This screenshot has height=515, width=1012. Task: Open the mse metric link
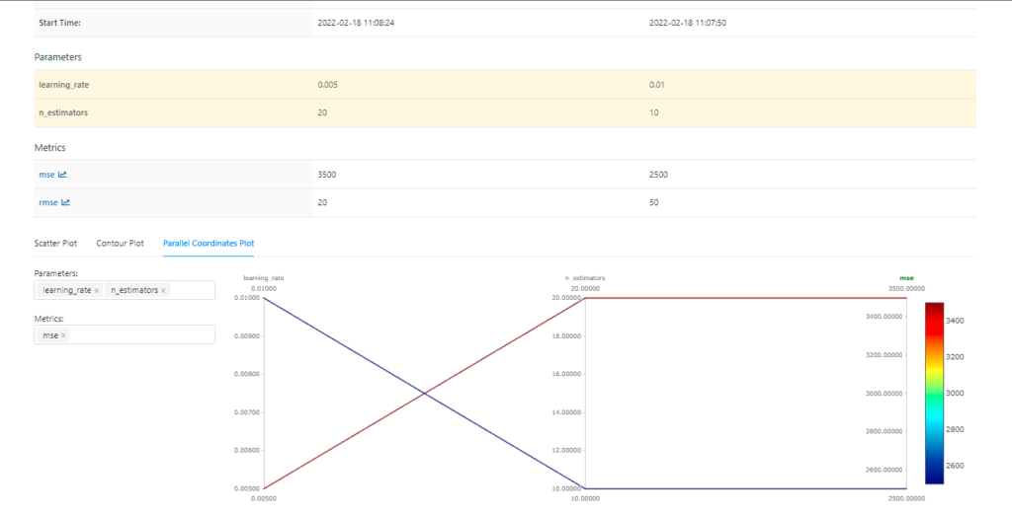point(44,175)
